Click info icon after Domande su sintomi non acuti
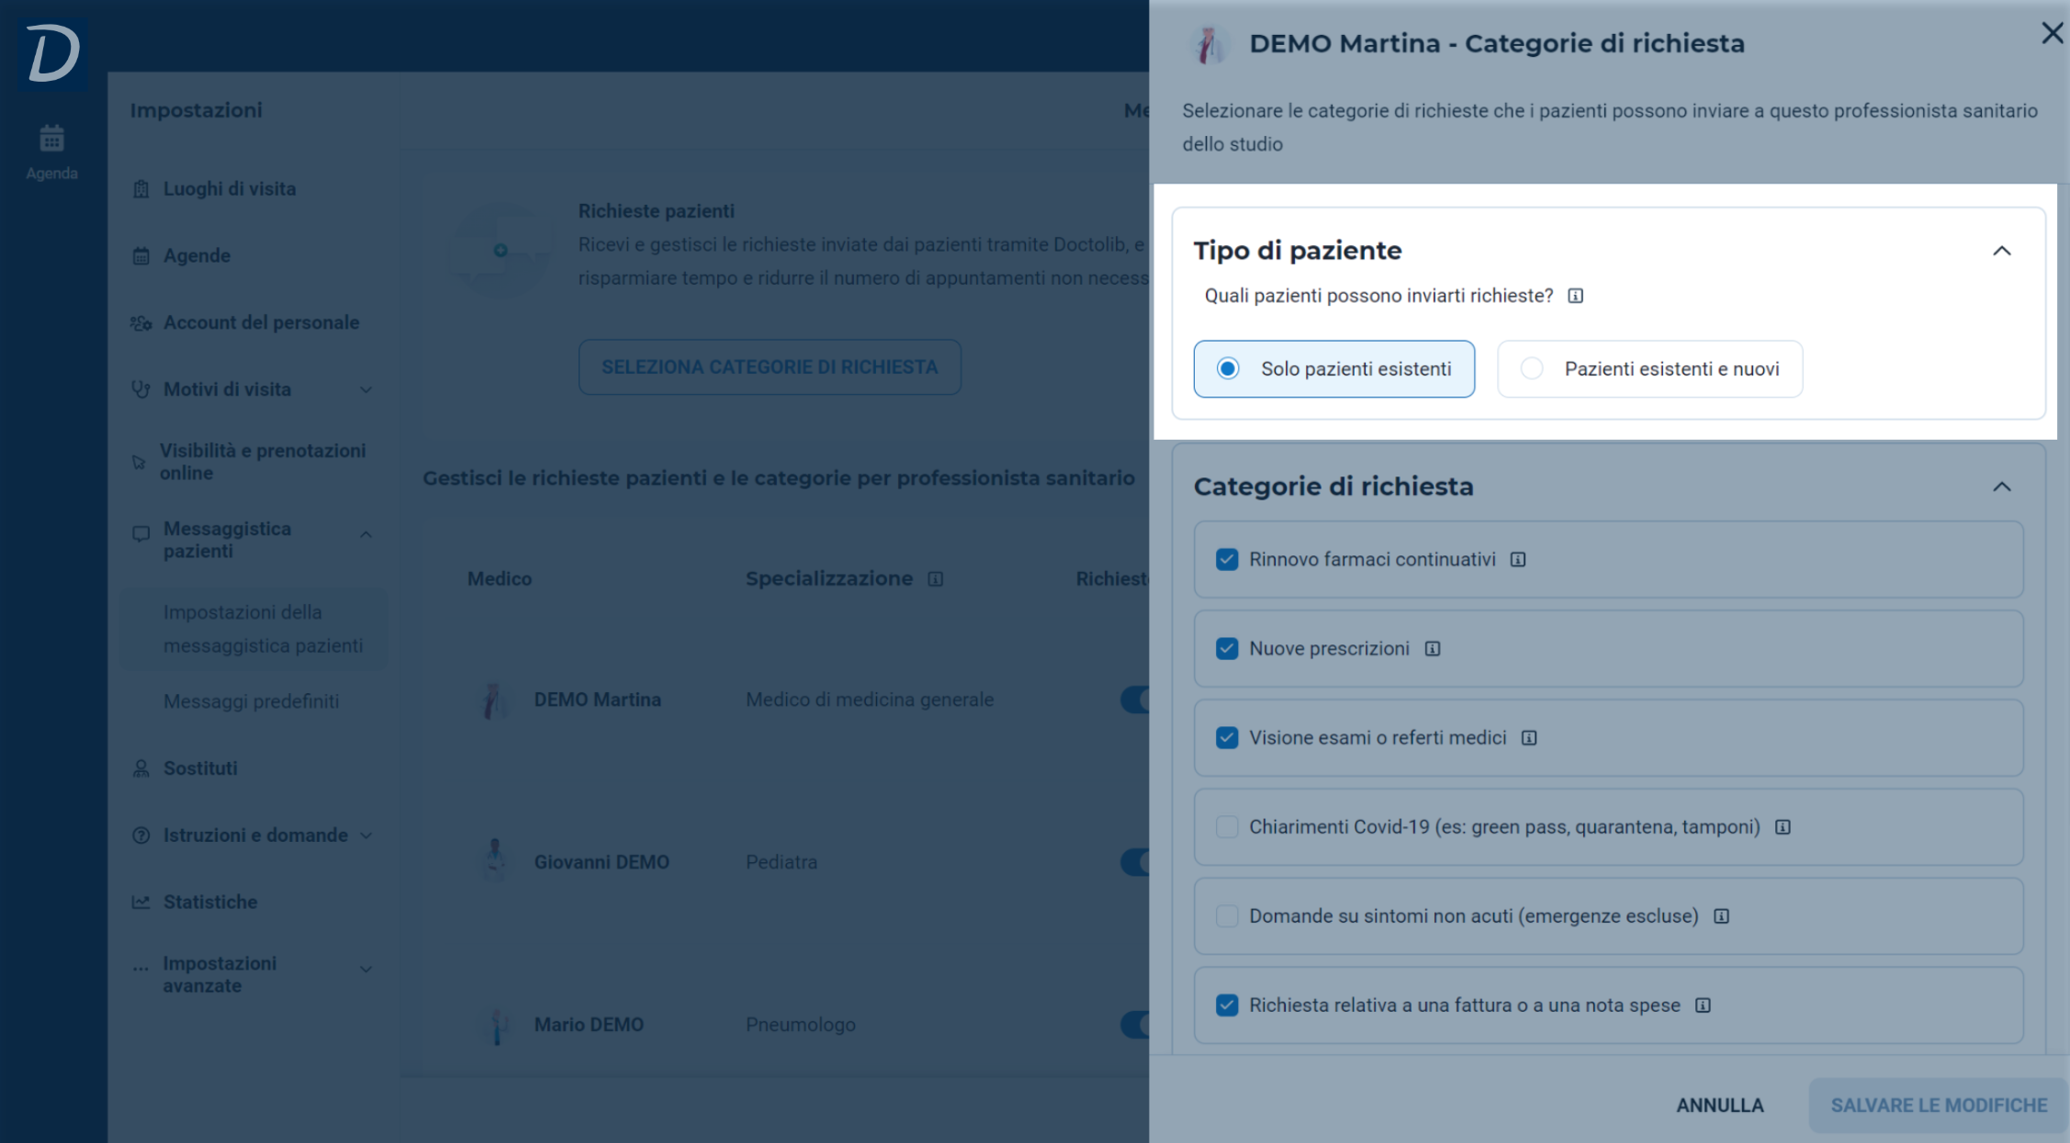The image size is (2070, 1143). point(1721,915)
